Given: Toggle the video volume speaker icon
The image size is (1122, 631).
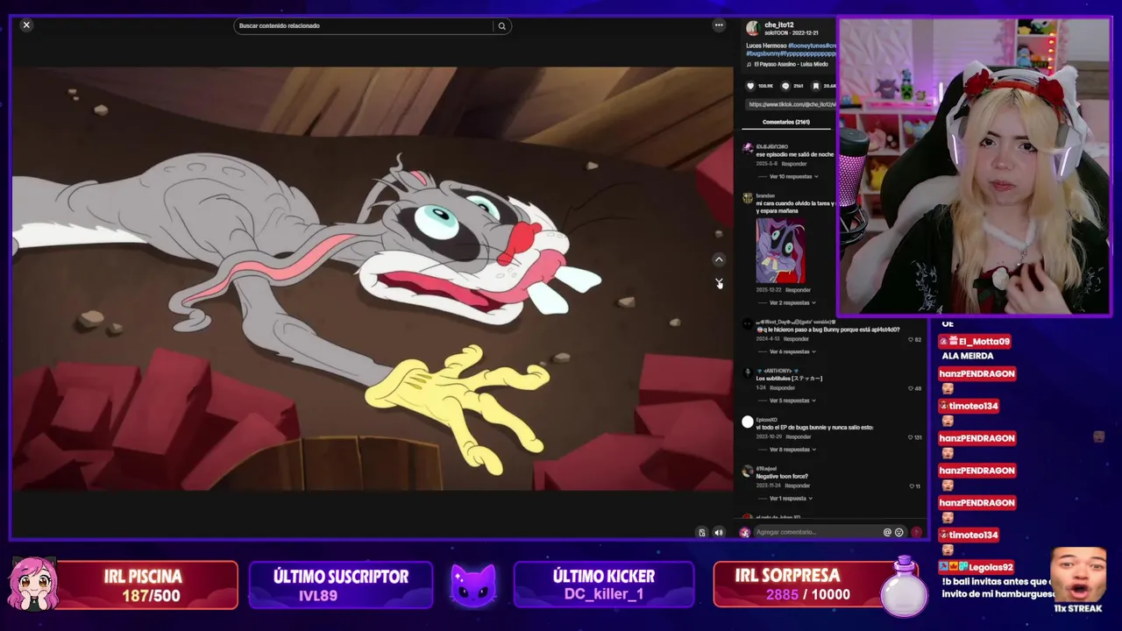Looking at the screenshot, I should click(x=719, y=532).
